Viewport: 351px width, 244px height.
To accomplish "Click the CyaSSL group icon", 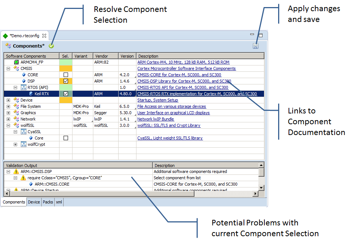I will tap(23, 132).
